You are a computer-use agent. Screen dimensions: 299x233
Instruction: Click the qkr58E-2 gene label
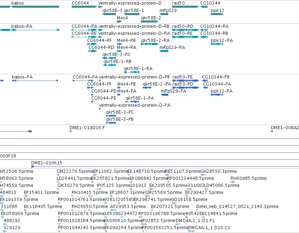(x=151, y=18)
